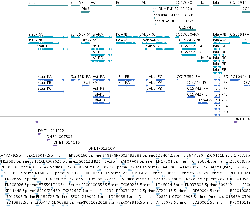Click the Pcl-PB protein label
This screenshot has height=207, width=250.
click(x=124, y=77)
